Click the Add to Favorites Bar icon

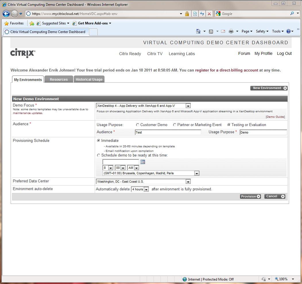coord(32,23)
